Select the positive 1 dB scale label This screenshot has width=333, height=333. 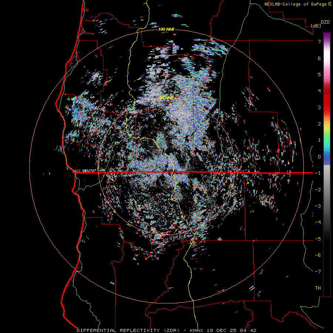tap(319, 140)
